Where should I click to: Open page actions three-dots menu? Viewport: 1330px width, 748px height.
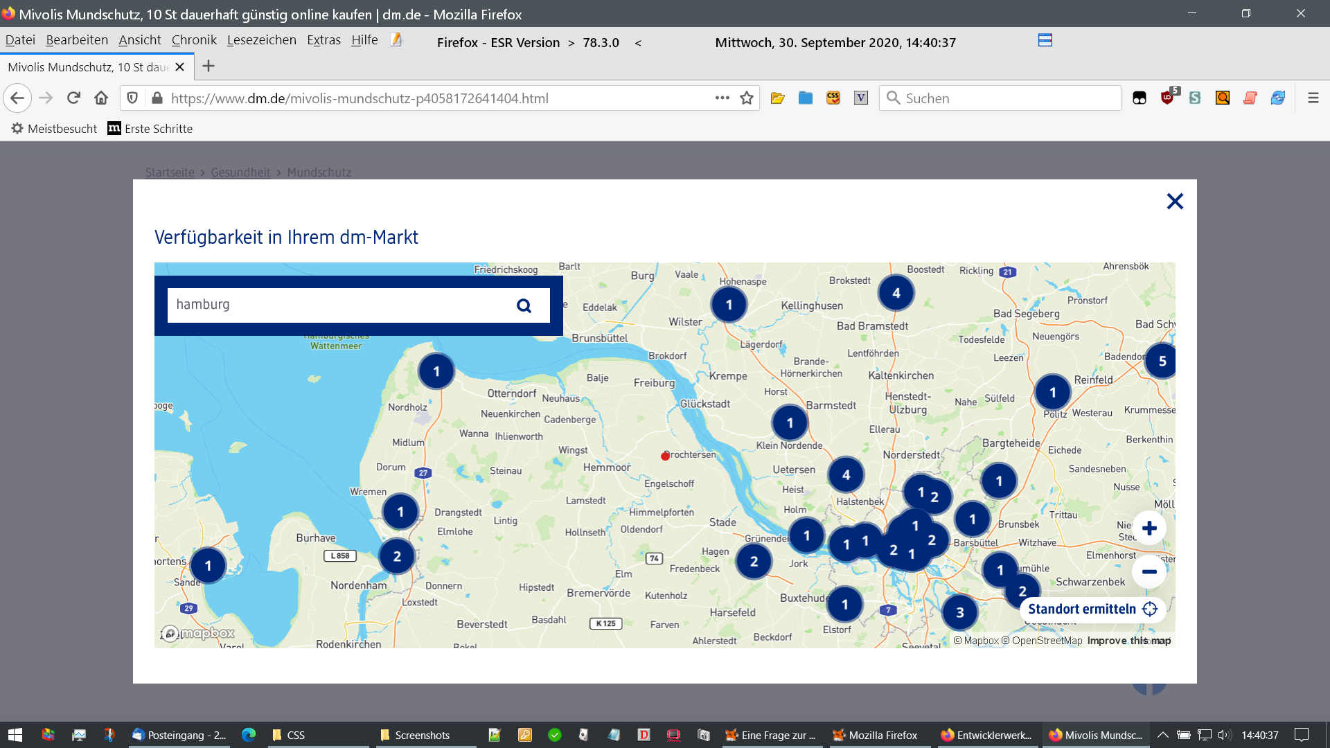(x=722, y=98)
